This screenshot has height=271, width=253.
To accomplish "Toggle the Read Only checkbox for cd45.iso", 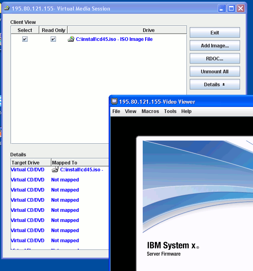I will tap(53, 39).
